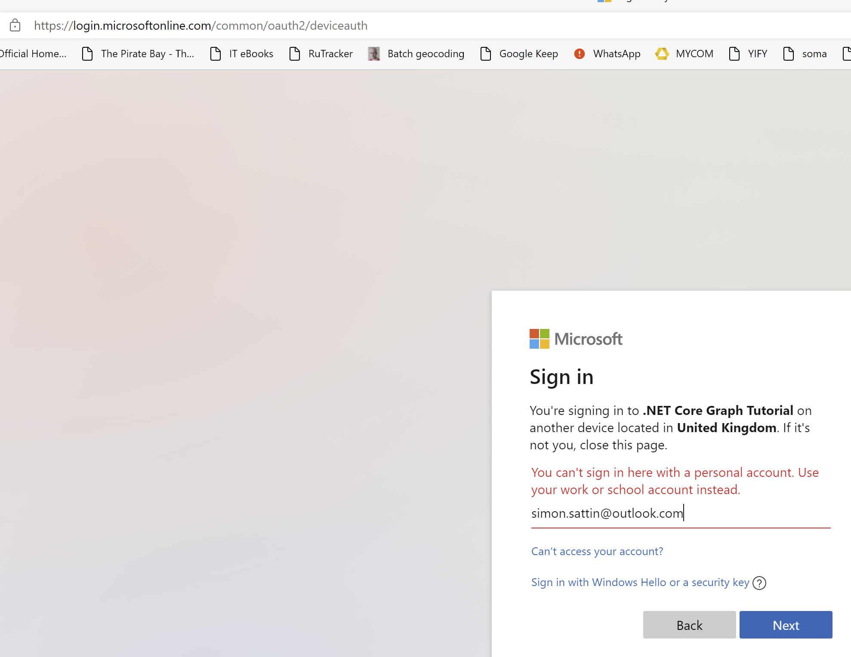Click the RuTracker bookmark icon
The width and height of the screenshot is (851, 657).
(295, 54)
